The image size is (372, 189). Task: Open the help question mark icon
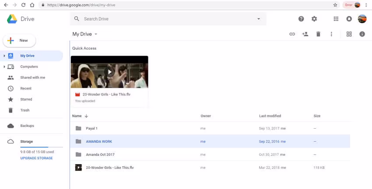coord(301,19)
